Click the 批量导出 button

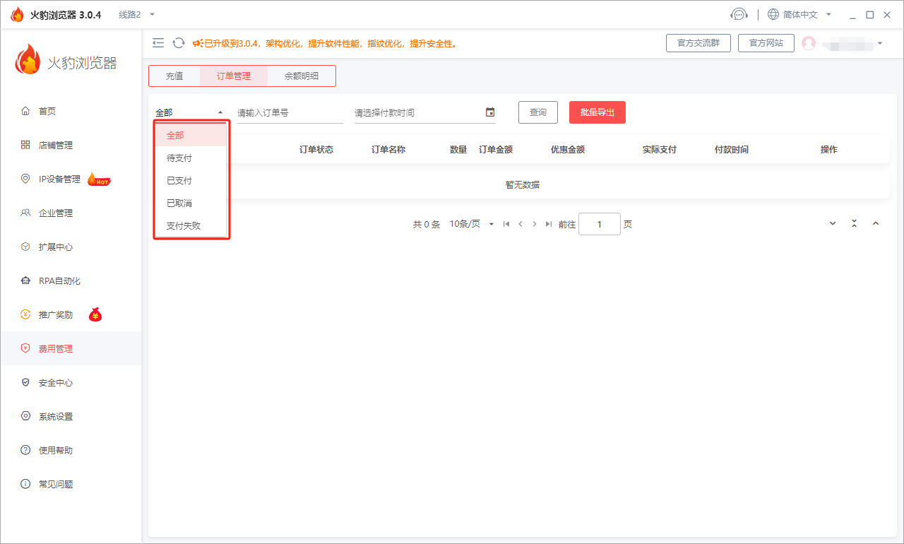(597, 112)
